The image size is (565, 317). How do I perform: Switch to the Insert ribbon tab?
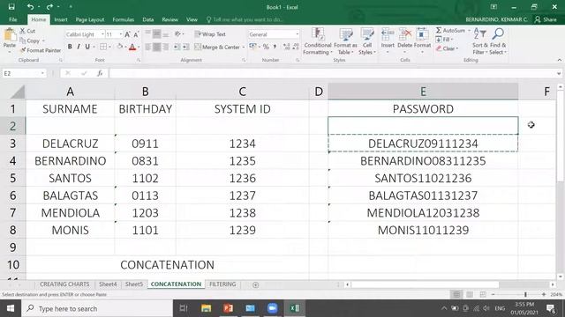click(61, 19)
